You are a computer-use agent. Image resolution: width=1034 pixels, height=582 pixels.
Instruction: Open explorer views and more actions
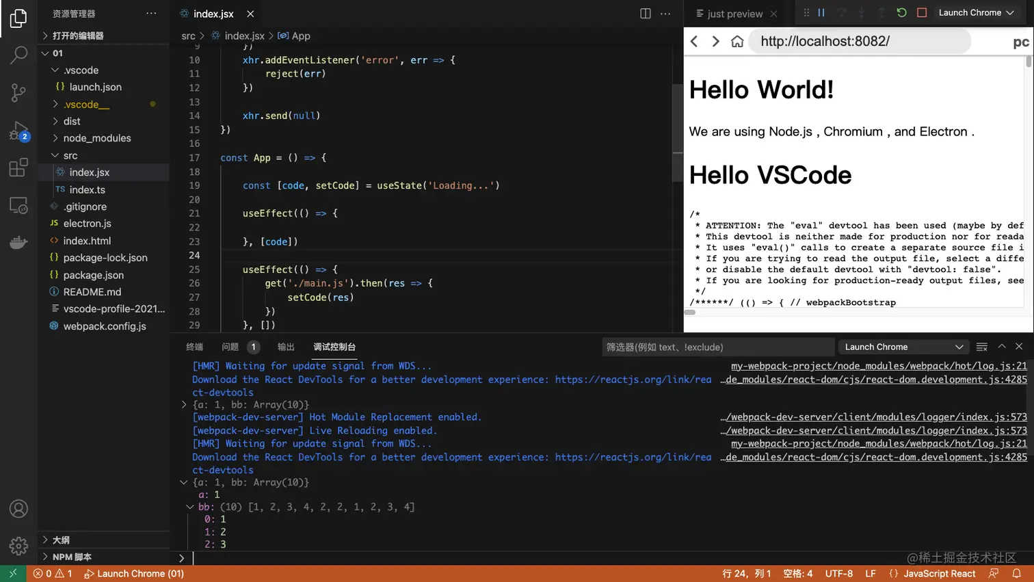coord(151,14)
